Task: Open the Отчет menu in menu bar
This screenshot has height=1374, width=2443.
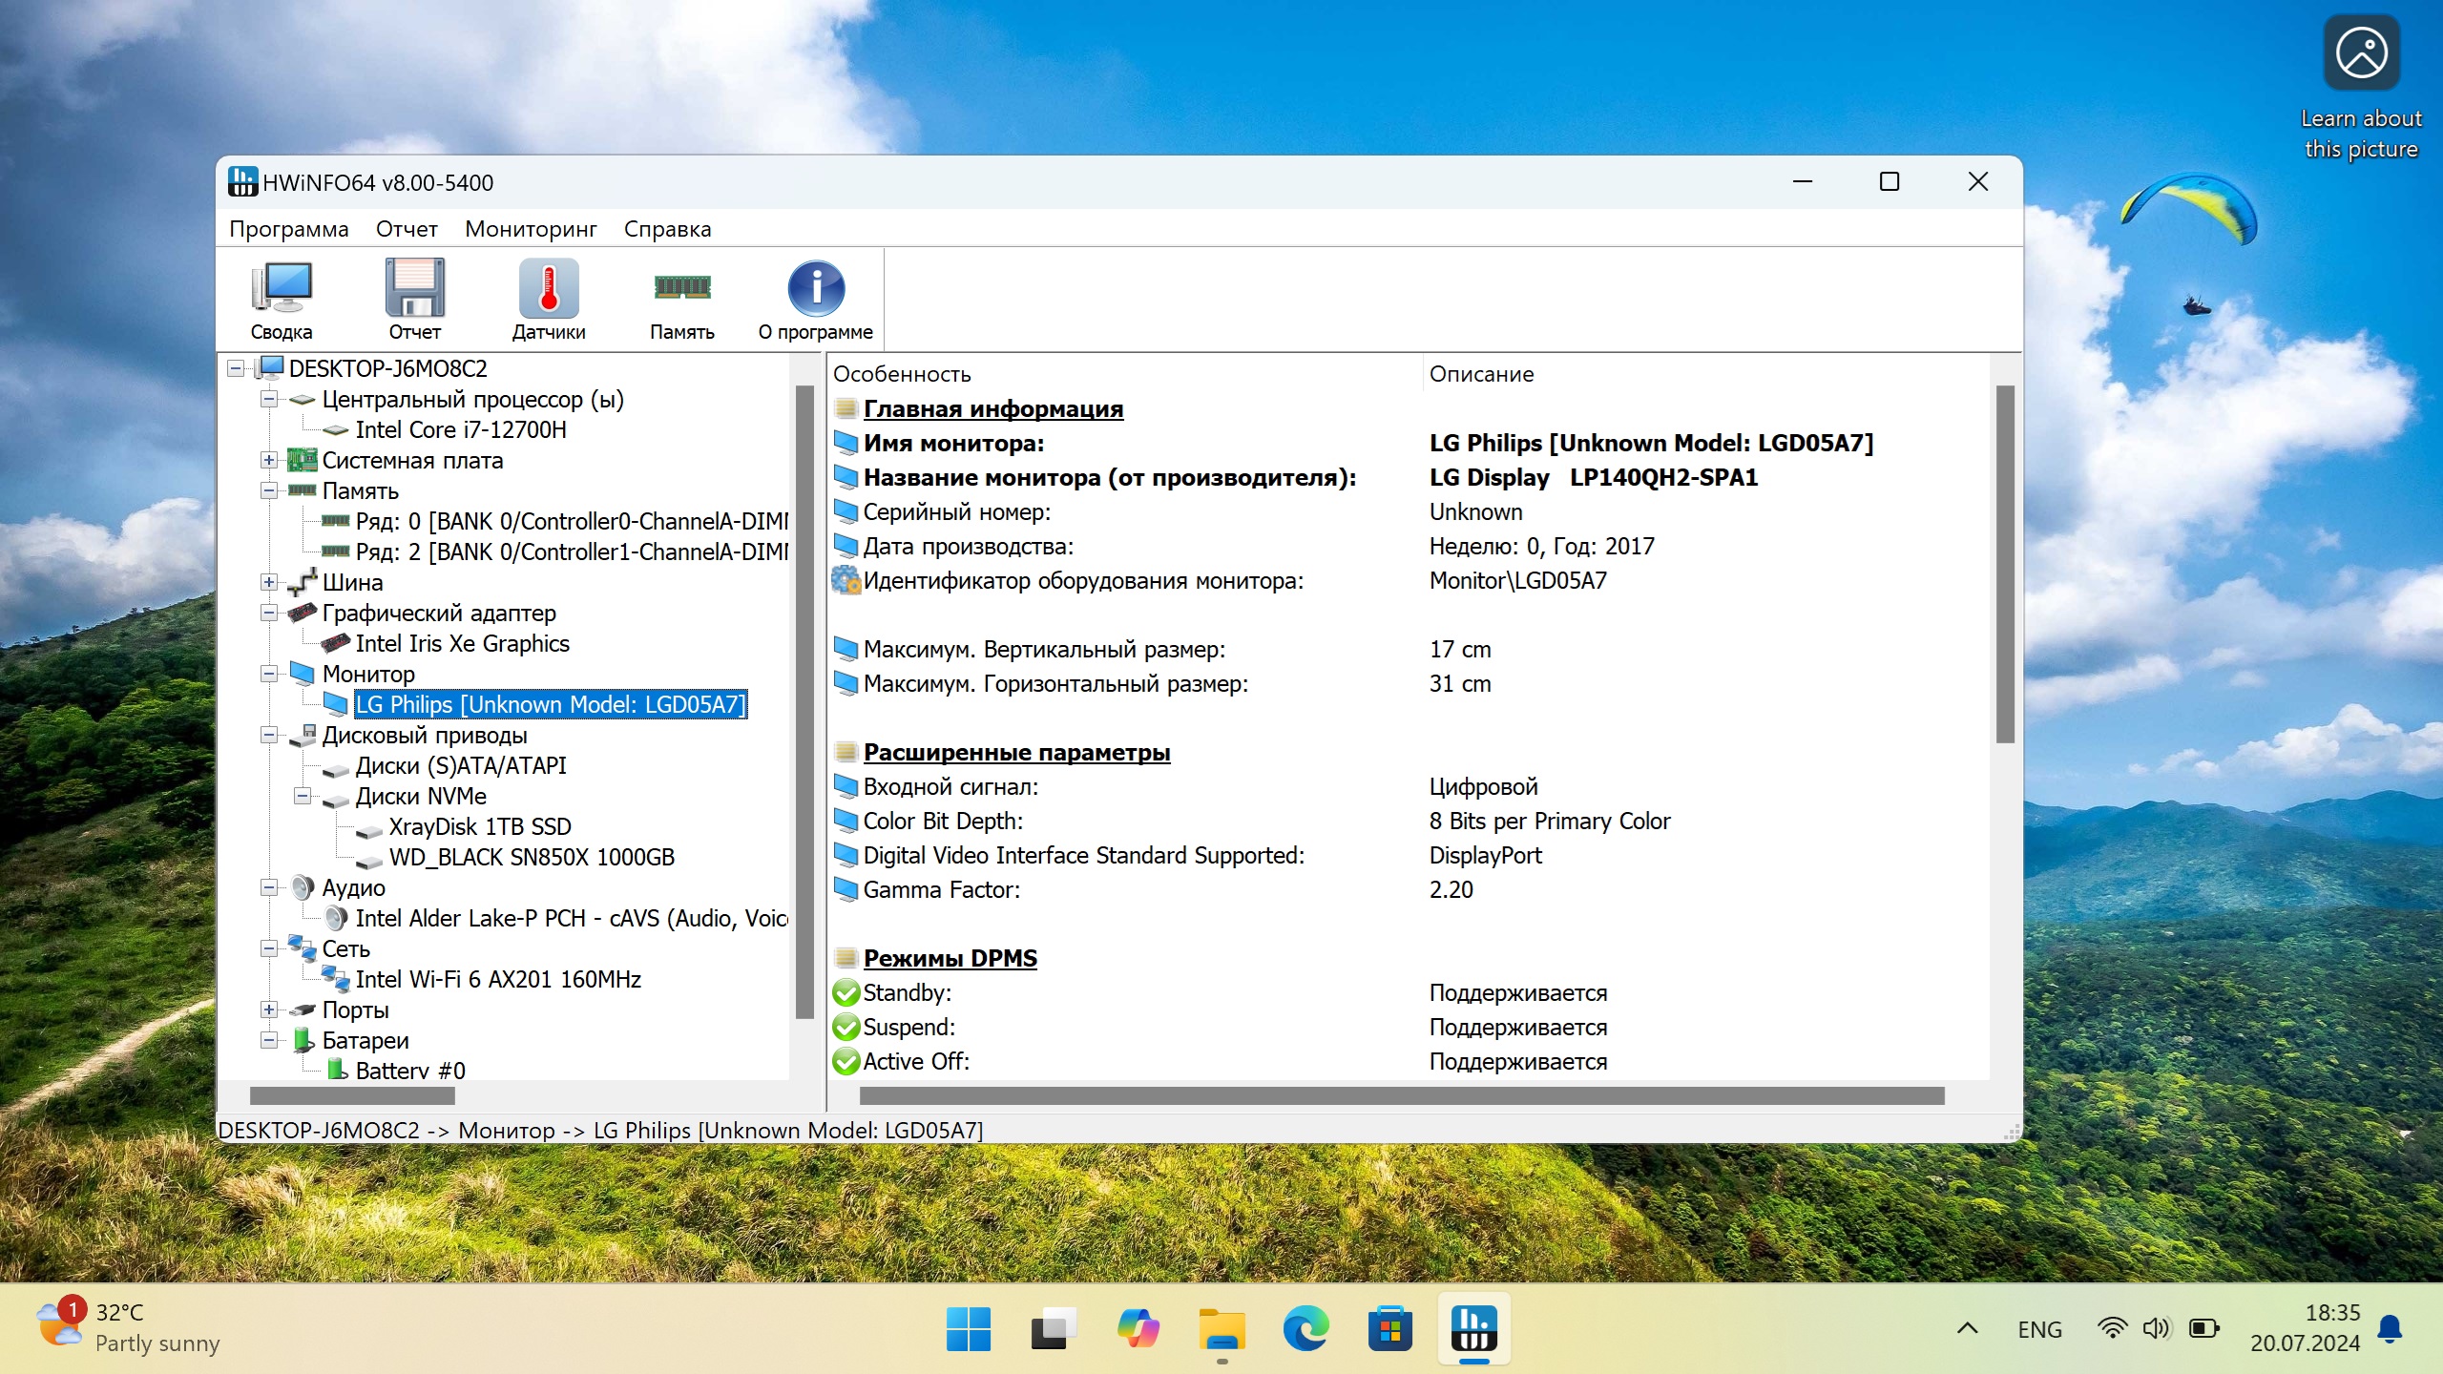Action: (x=407, y=229)
